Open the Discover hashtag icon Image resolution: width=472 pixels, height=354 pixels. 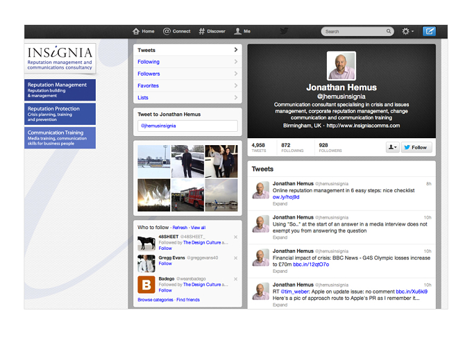[x=202, y=31]
